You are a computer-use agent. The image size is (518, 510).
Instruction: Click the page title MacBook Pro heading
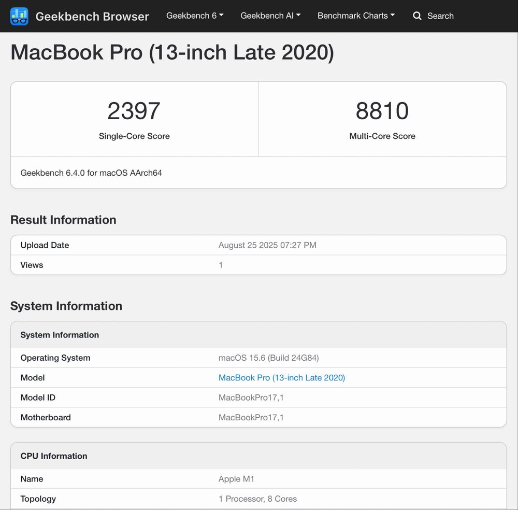[x=172, y=52]
